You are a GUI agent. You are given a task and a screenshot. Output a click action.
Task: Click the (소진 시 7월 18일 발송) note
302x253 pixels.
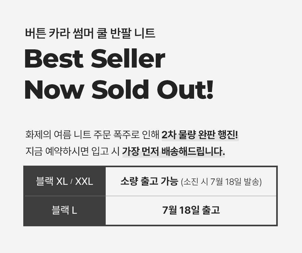221,182
